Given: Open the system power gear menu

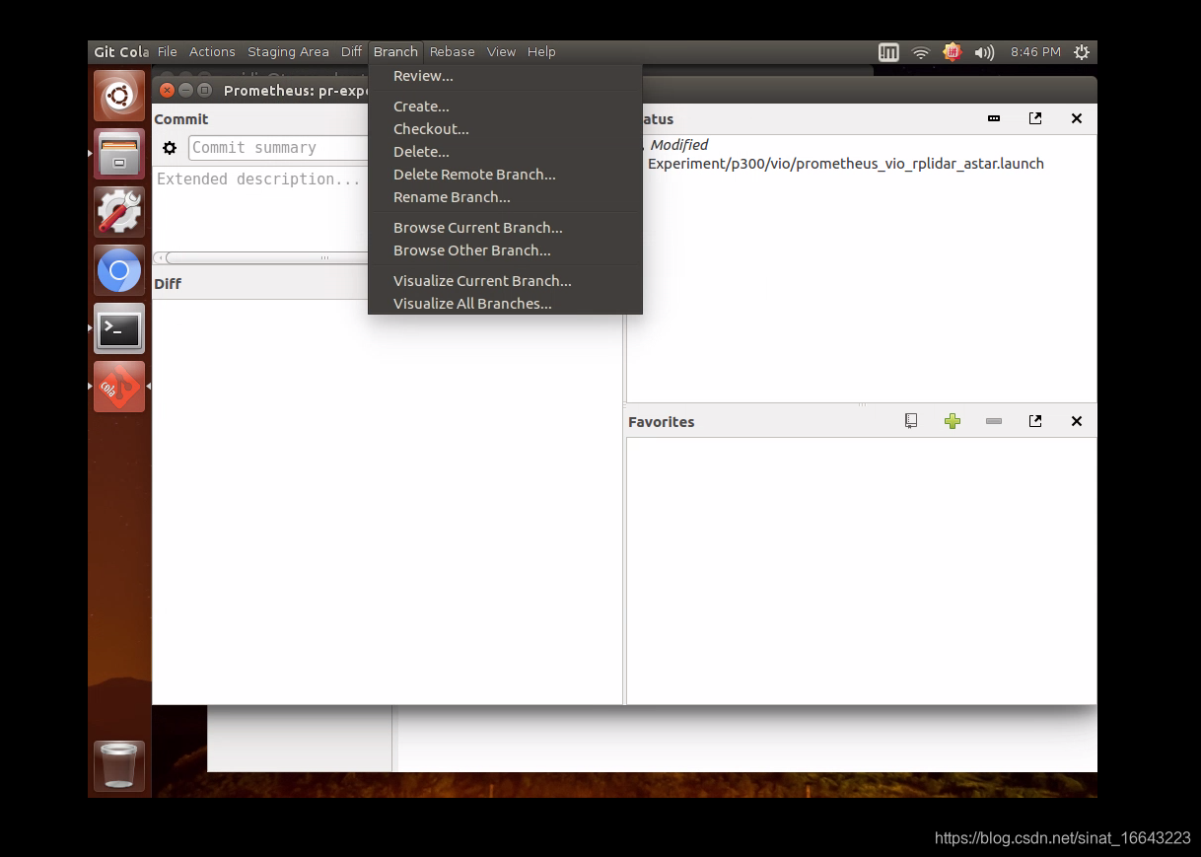Looking at the screenshot, I should pyautogui.click(x=1082, y=52).
